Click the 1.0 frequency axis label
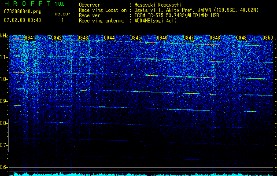This screenshot has height=176, width=277. 4,79
